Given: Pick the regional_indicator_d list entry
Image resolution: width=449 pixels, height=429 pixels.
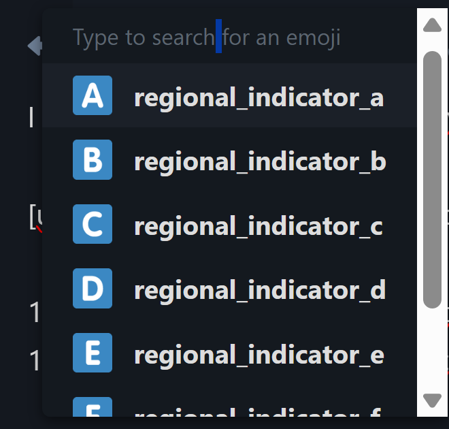Looking at the screenshot, I should click(260, 289).
